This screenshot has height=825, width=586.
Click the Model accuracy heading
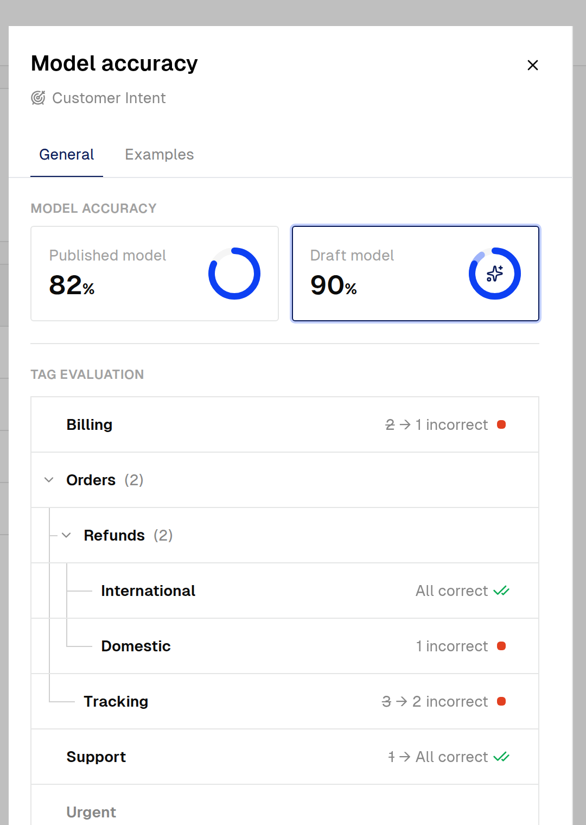pos(114,64)
